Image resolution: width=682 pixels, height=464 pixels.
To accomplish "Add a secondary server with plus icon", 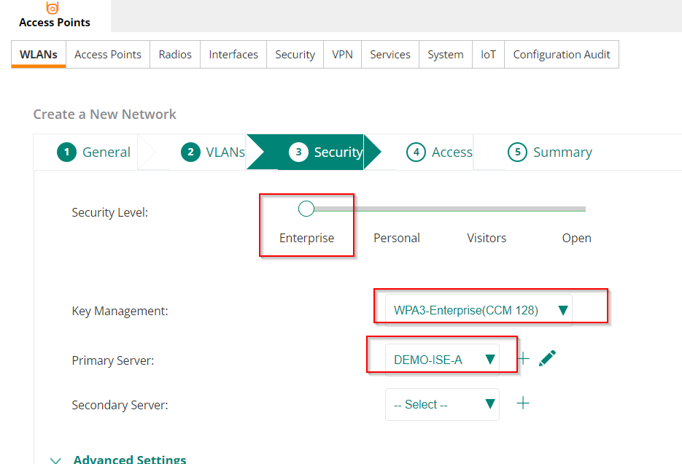I will (523, 403).
